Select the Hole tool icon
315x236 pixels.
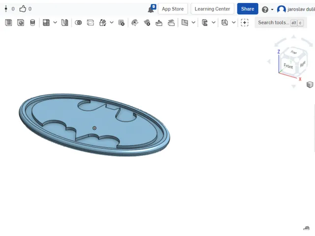tap(21, 23)
